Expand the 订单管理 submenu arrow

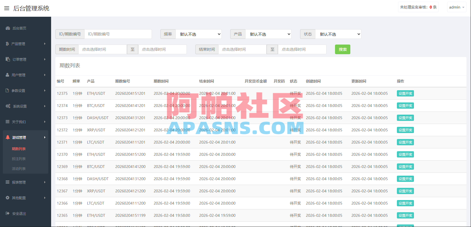tap(45, 59)
